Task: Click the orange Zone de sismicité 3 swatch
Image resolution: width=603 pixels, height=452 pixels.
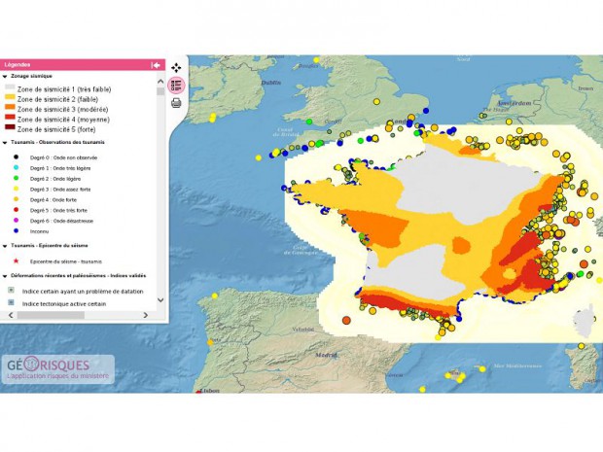Action: pyautogui.click(x=10, y=108)
